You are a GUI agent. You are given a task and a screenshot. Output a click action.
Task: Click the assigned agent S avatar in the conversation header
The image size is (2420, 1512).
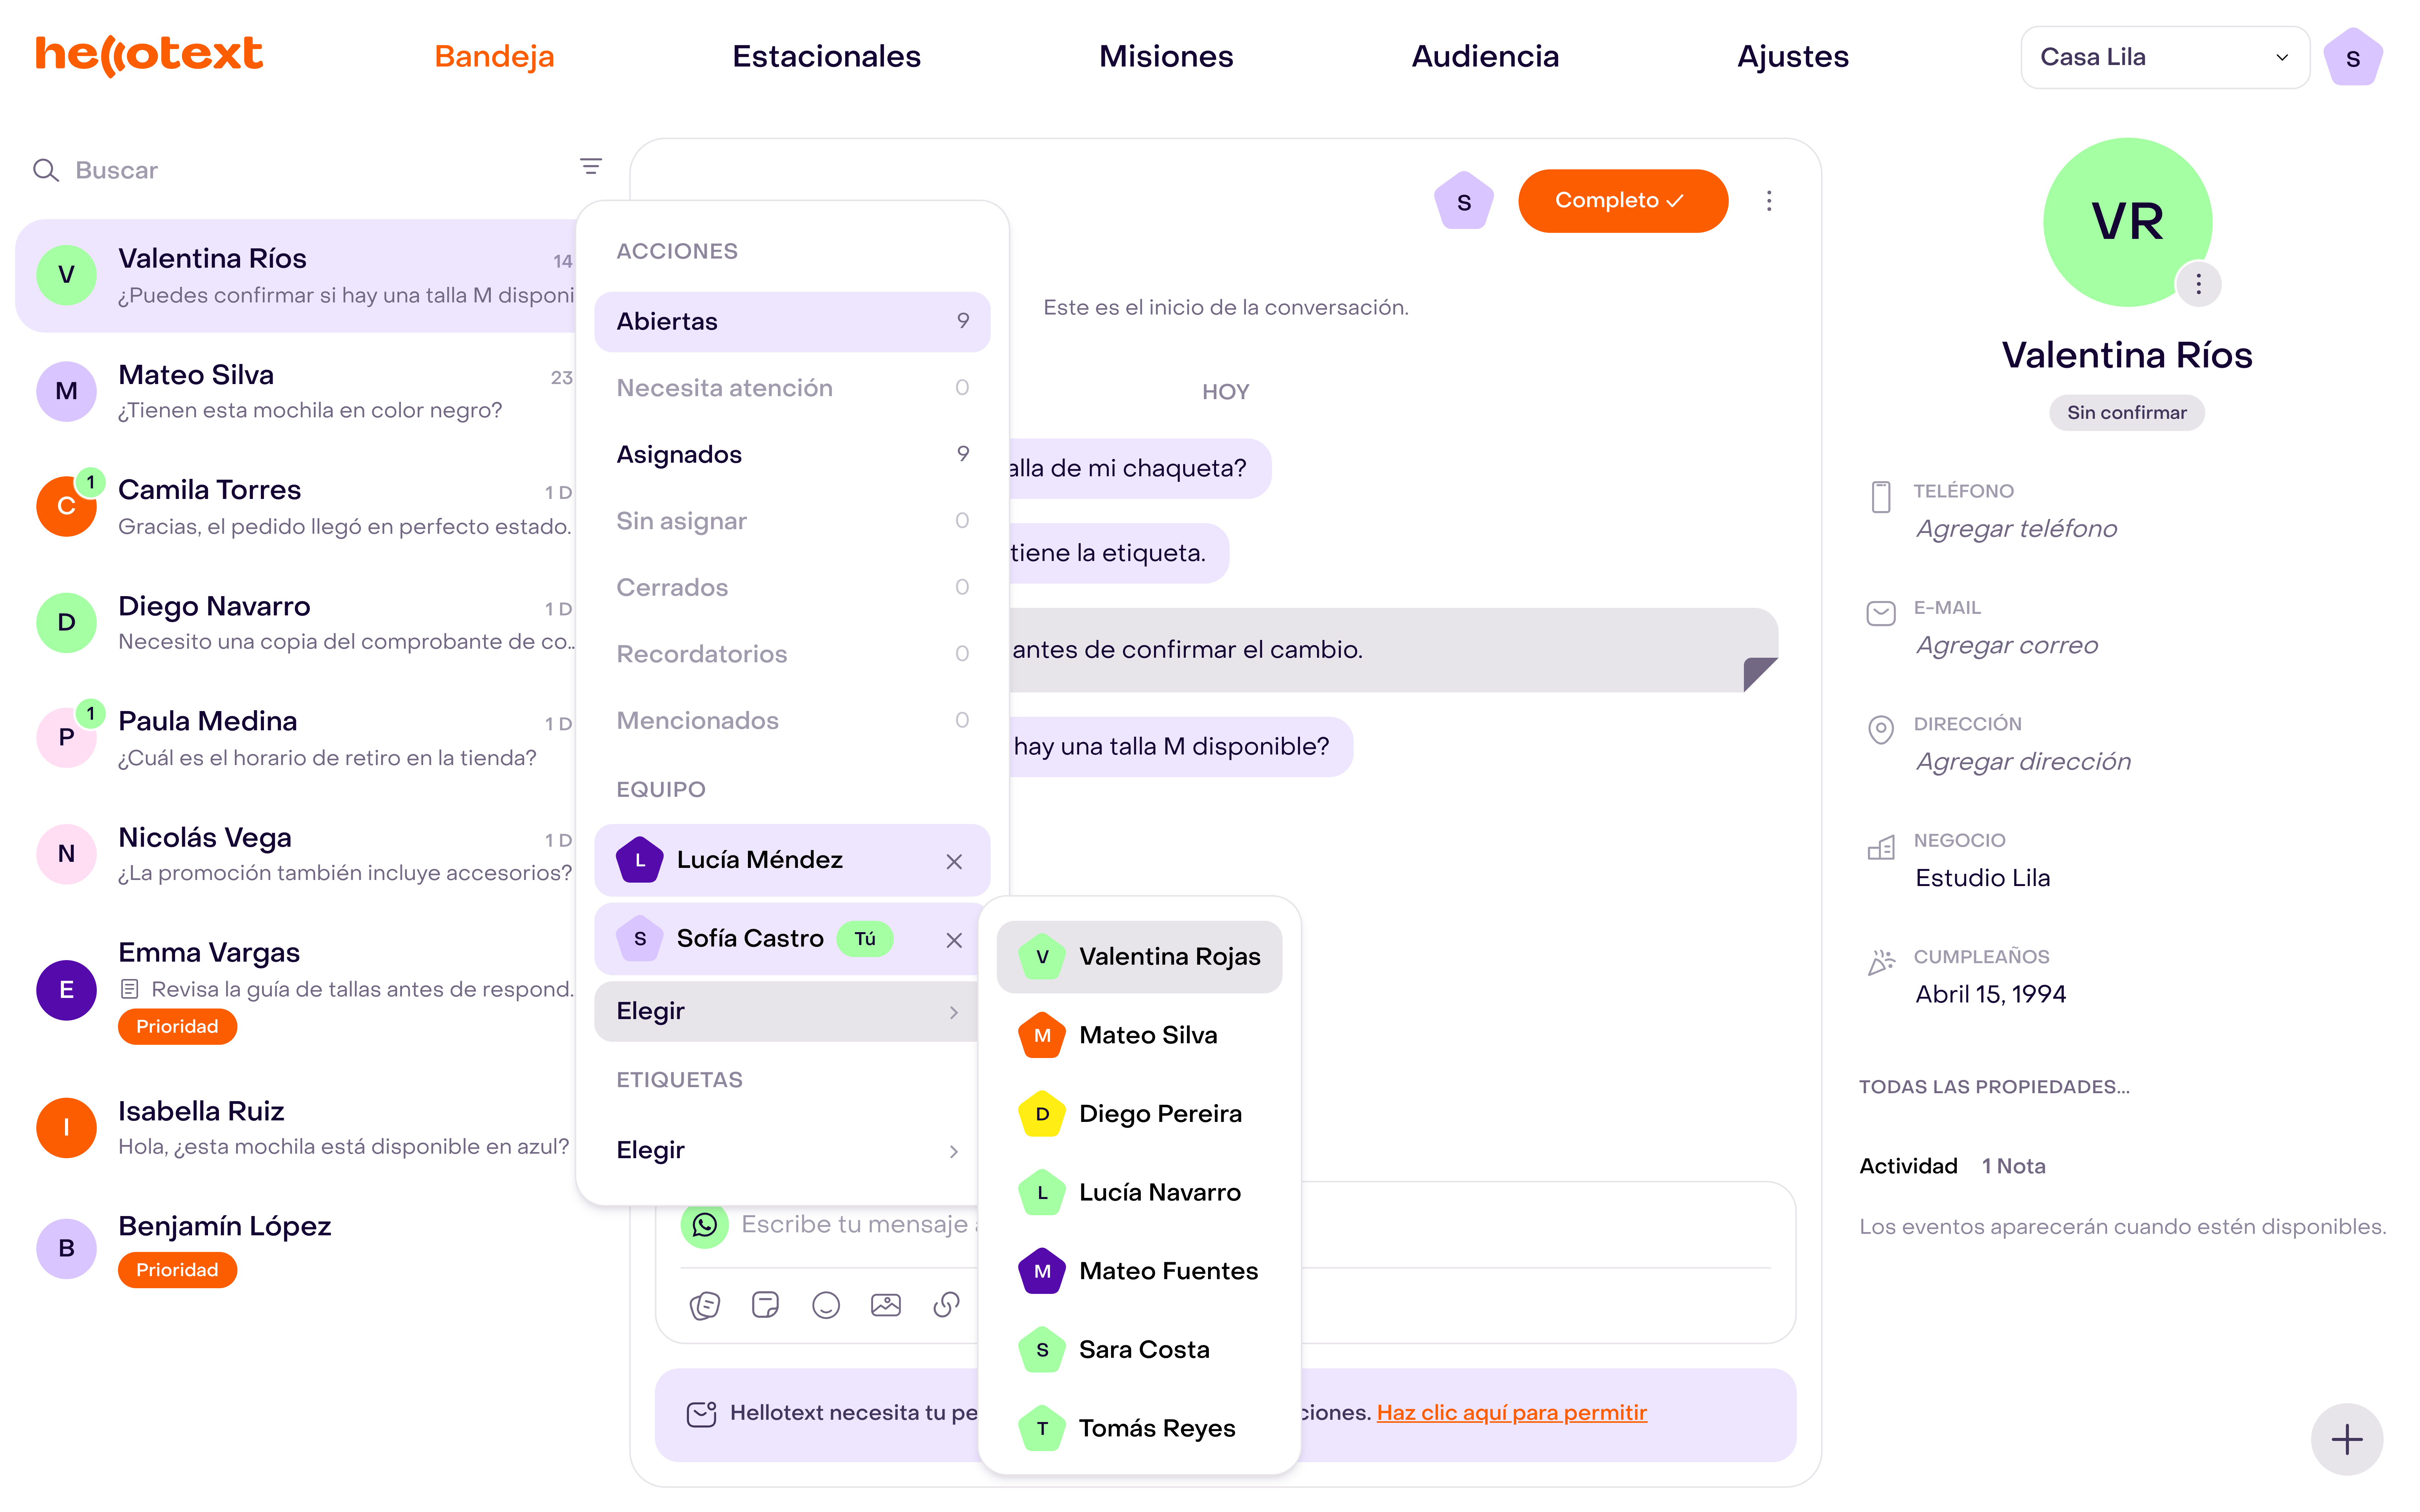[1464, 201]
